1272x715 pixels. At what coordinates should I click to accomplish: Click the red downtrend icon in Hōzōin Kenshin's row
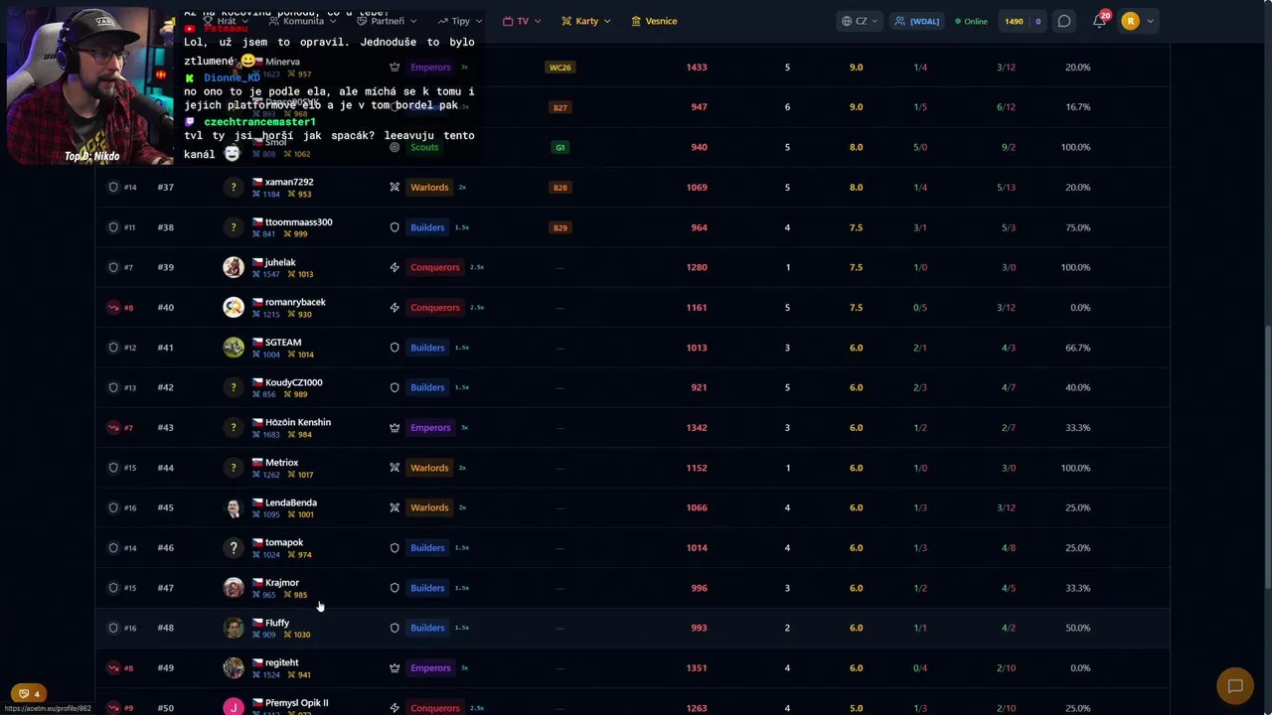click(x=113, y=427)
